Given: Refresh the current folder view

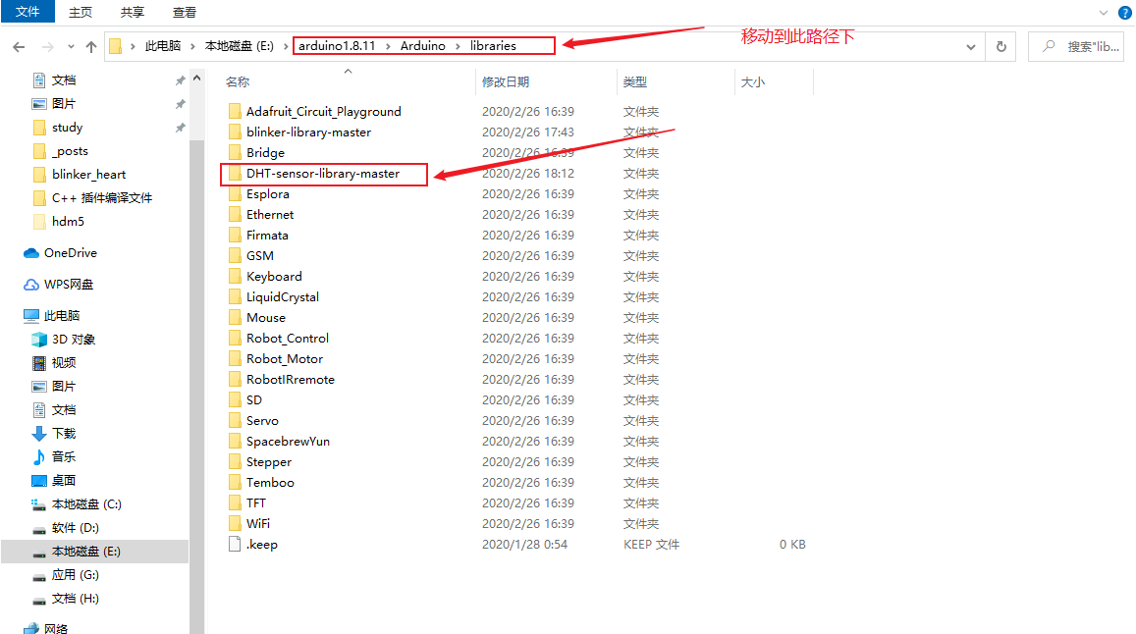Looking at the screenshot, I should click(x=1001, y=46).
